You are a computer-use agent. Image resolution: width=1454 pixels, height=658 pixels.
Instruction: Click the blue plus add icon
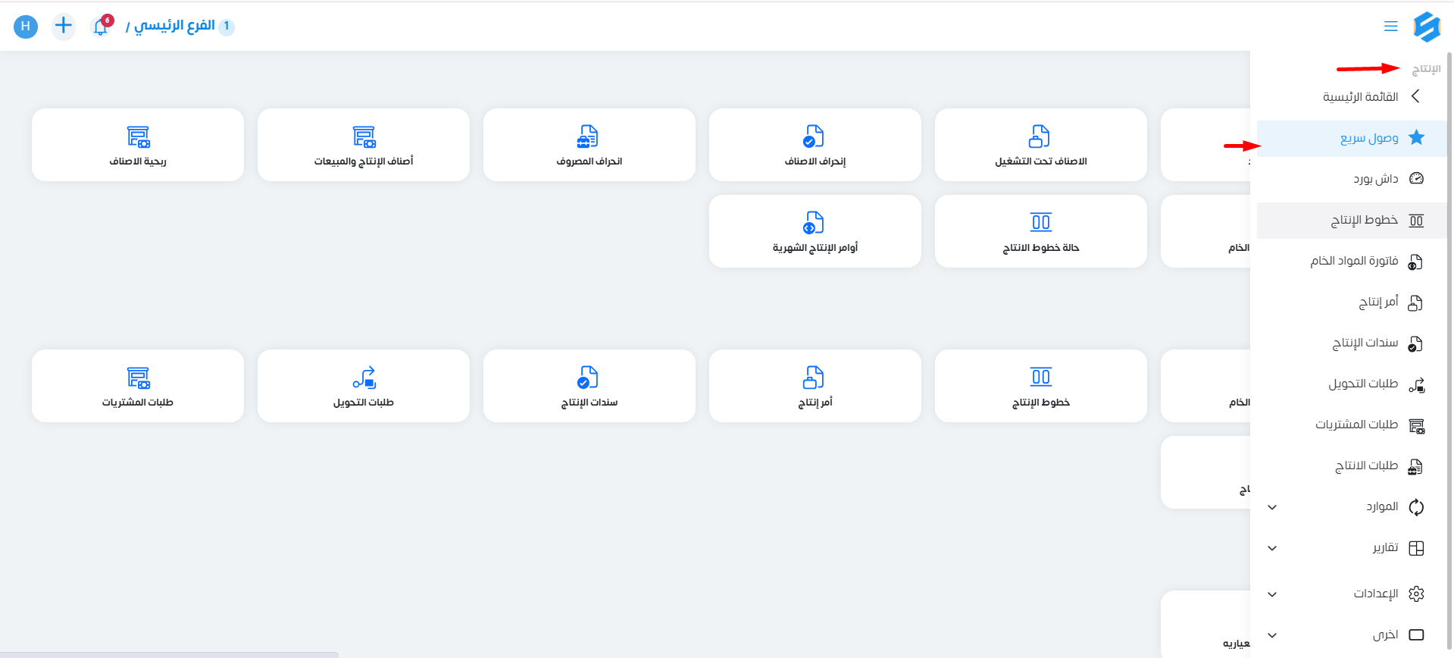[64, 27]
